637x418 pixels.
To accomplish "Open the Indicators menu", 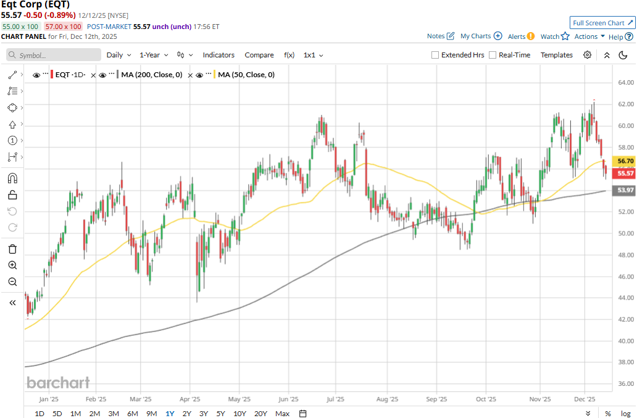I will click(x=219, y=55).
